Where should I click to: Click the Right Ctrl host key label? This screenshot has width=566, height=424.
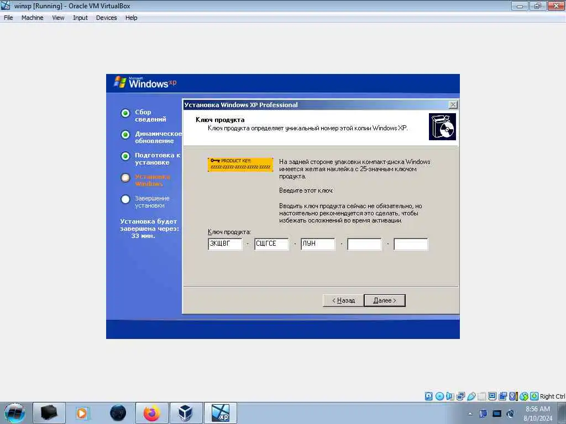pos(553,396)
